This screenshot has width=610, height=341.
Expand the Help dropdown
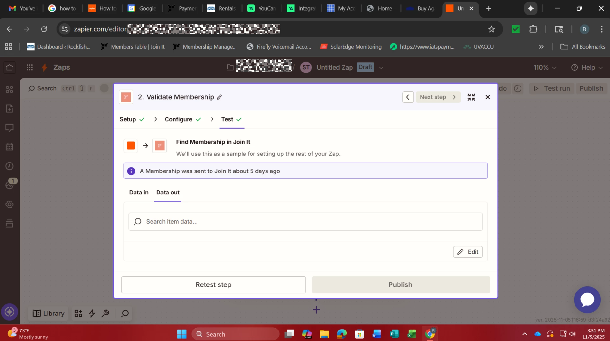click(x=601, y=67)
